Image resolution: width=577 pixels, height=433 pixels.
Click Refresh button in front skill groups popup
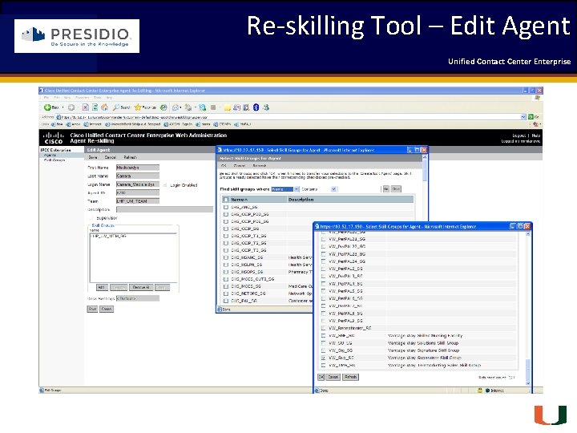click(x=351, y=377)
